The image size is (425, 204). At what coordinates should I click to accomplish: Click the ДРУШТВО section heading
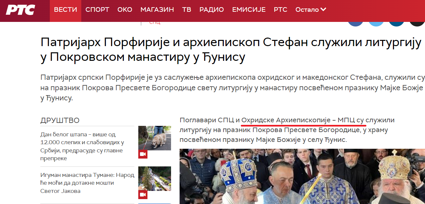(60, 120)
